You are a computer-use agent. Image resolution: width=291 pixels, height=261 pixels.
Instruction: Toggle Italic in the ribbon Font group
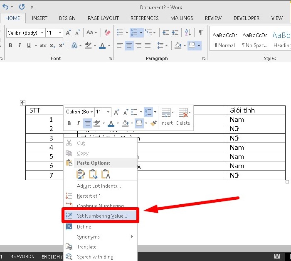pos(20,45)
